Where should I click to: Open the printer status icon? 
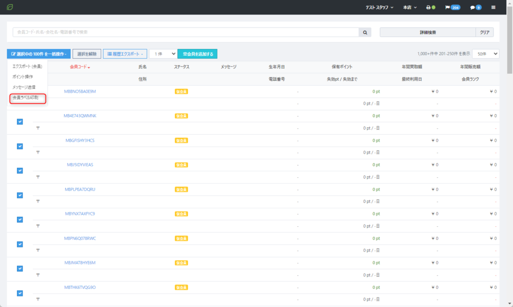pyautogui.click(x=428, y=8)
